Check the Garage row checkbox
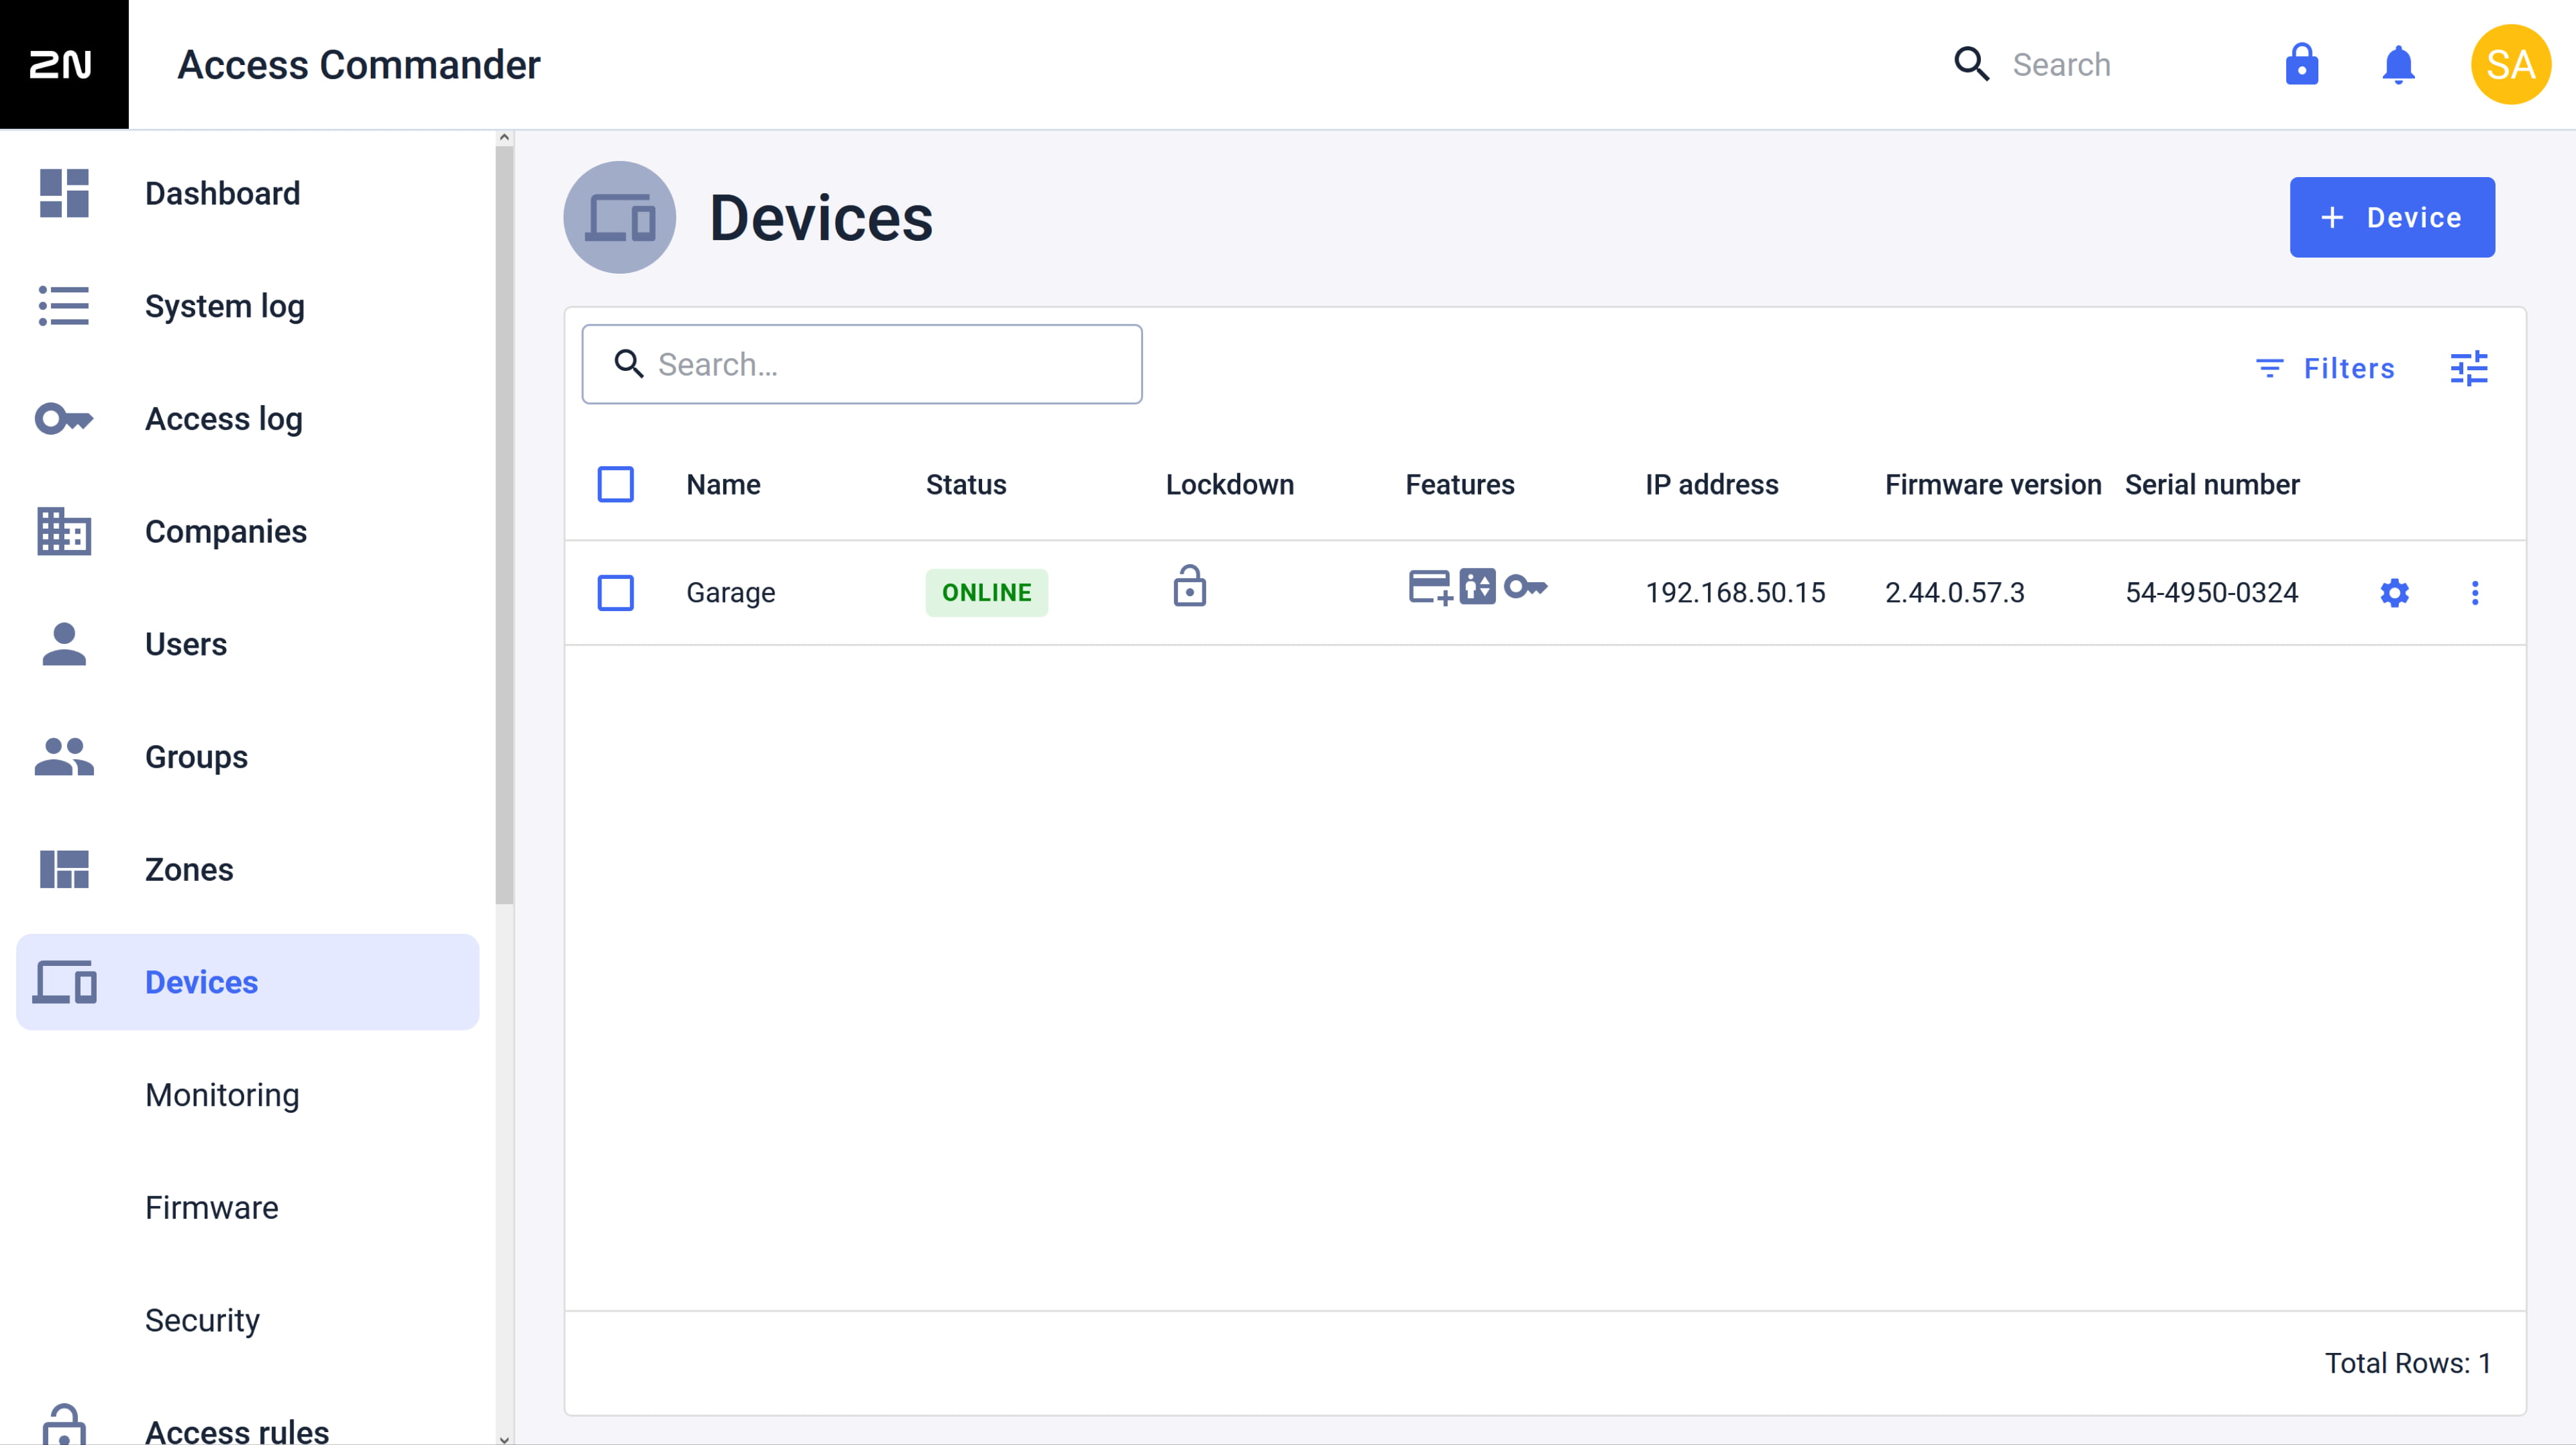Viewport: 2576px width, 1445px height. point(615,593)
